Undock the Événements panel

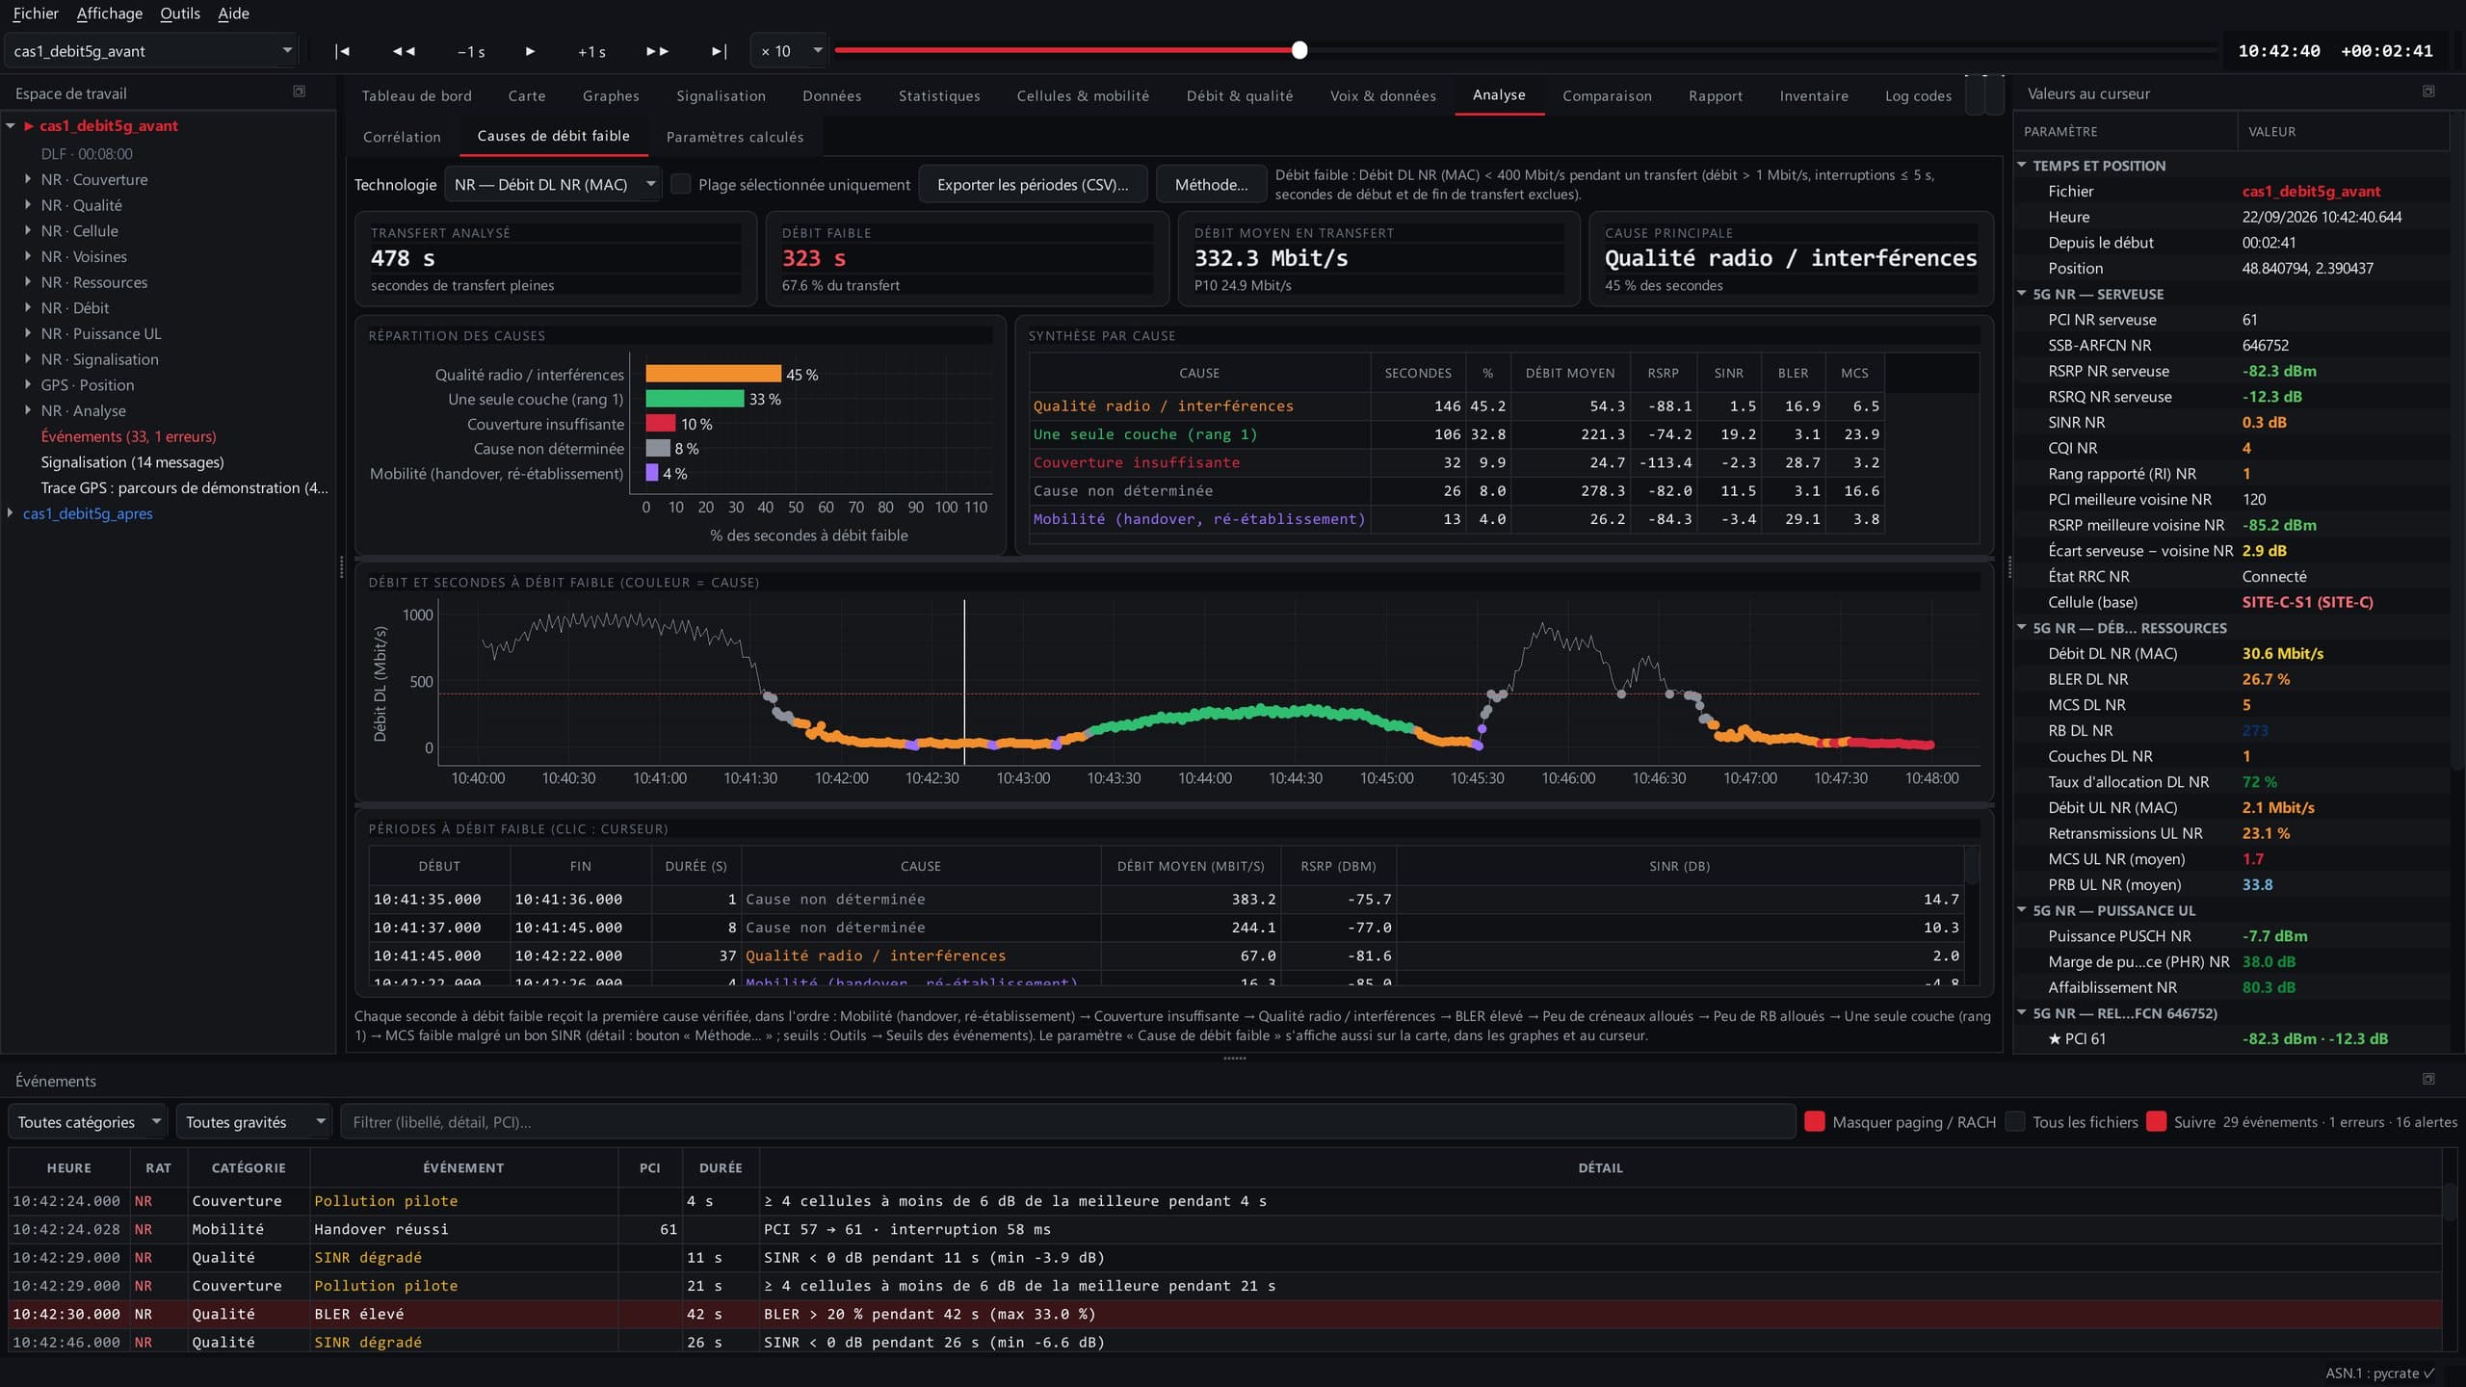click(x=2428, y=1079)
